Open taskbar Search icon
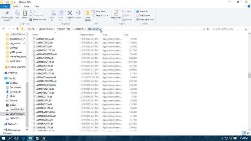The height and width of the screenshot is (141, 251). (10, 138)
